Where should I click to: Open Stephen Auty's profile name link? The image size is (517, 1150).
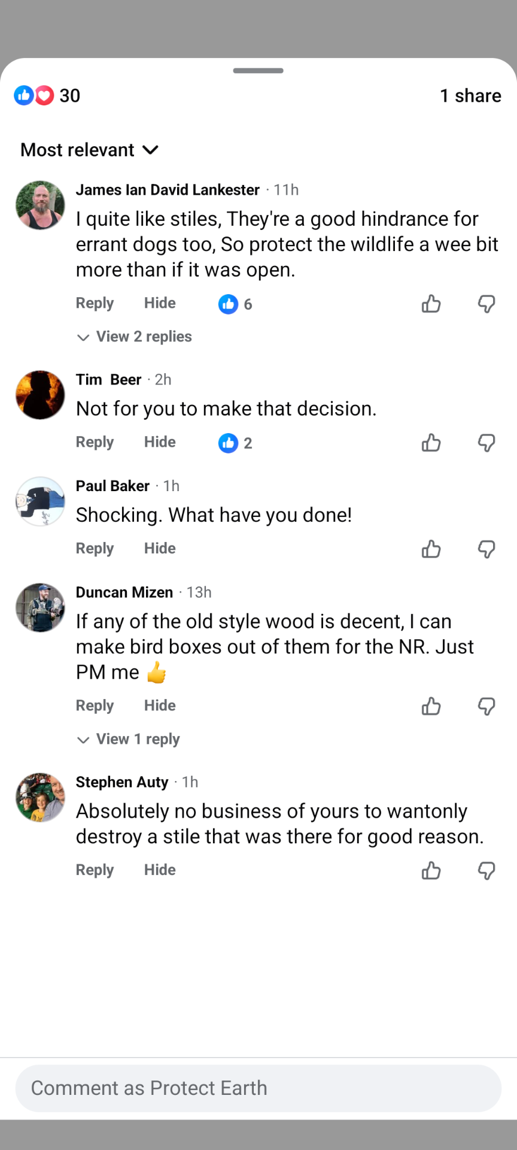tap(122, 782)
